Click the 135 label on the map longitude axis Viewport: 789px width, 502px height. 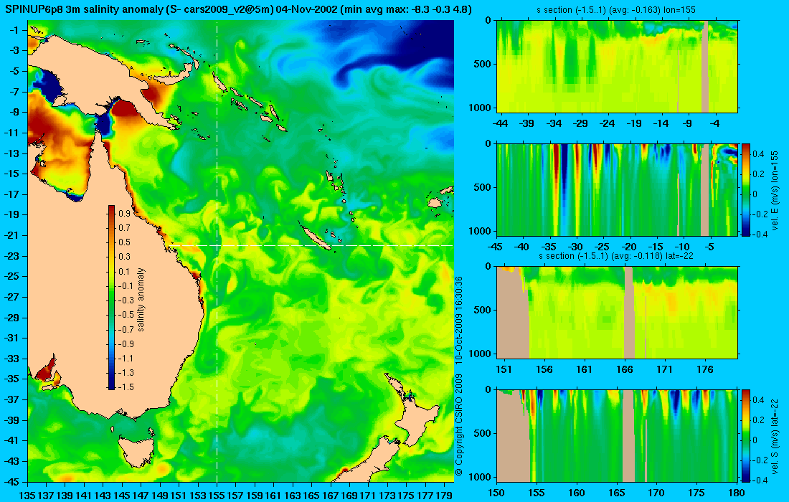[27, 496]
